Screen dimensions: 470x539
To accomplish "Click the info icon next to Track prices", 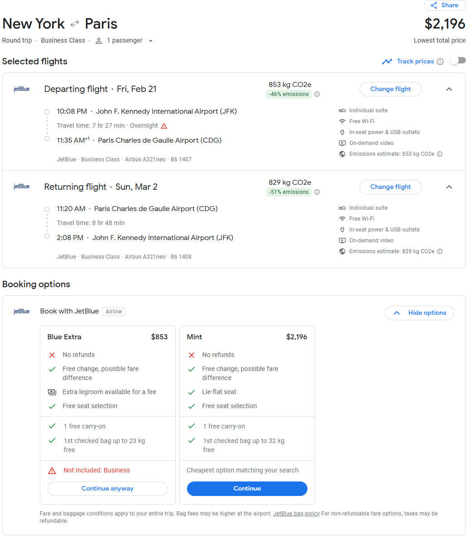I will pyautogui.click(x=440, y=62).
